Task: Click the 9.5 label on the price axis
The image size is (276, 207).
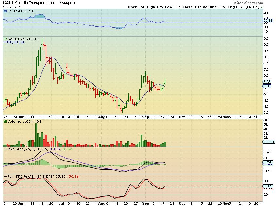Action: tap(266, 39)
